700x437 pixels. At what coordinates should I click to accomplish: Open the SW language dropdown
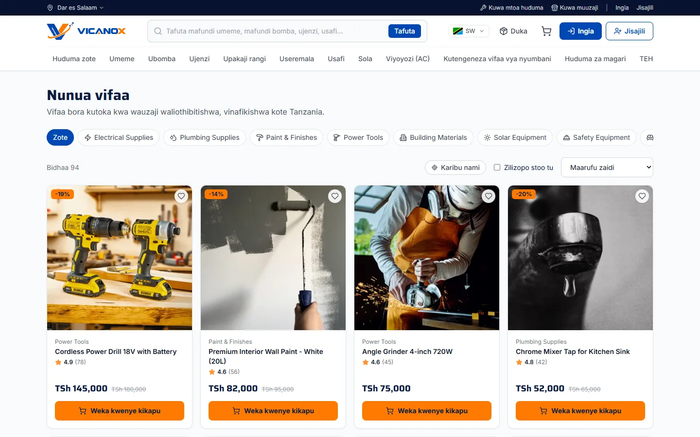pyautogui.click(x=469, y=31)
